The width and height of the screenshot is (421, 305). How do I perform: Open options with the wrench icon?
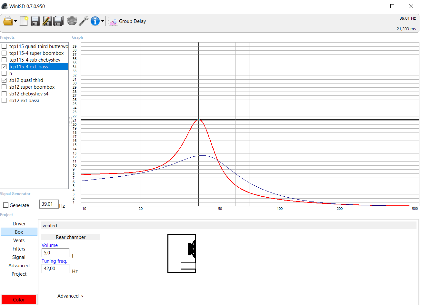pos(84,21)
